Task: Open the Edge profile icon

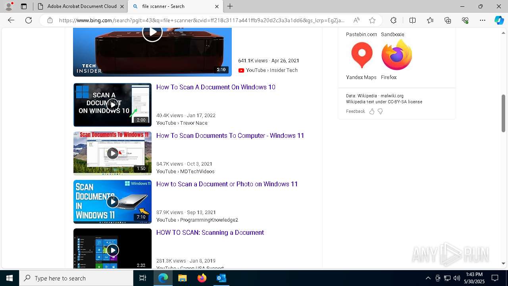Action: [x=9, y=6]
